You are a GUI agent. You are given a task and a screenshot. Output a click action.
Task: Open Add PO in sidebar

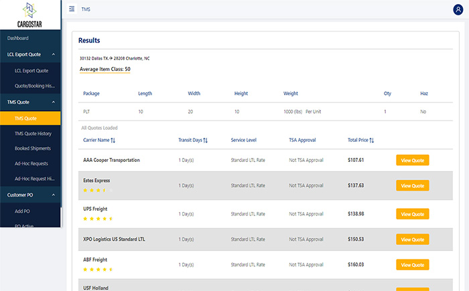(x=22, y=211)
